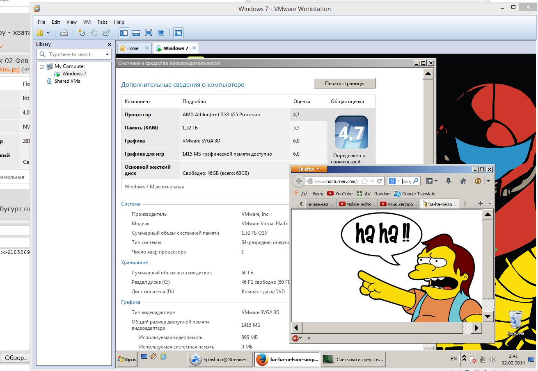Click the Windows Experience Index 4,7 score badge
538x371 pixels.
pyautogui.click(x=352, y=132)
